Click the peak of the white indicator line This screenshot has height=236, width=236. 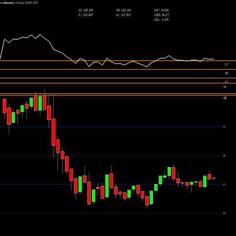coord(40,34)
